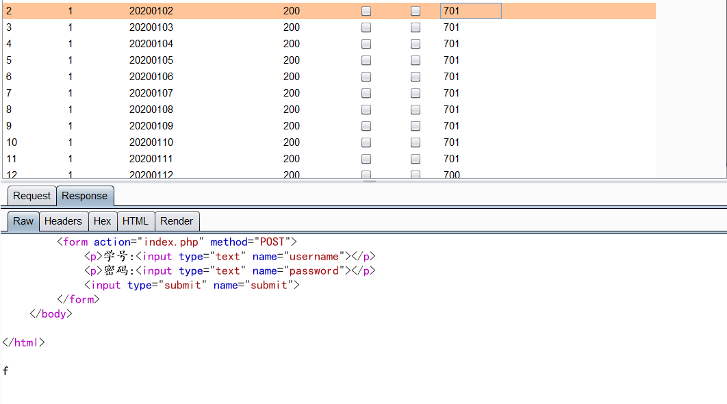Image resolution: width=727 pixels, height=404 pixels.
Task: Open the Hex view tab
Action: click(102, 221)
